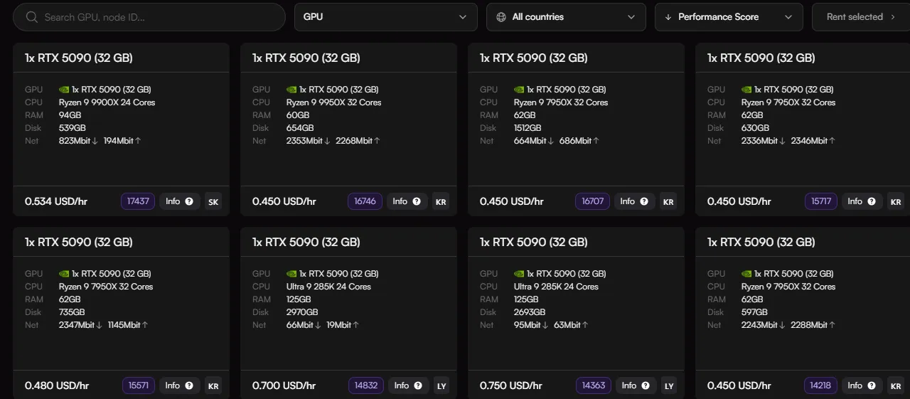This screenshot has height=399, width=910.
Task: Click KR badge on 14218 card
Action: [x=896, y=385]
